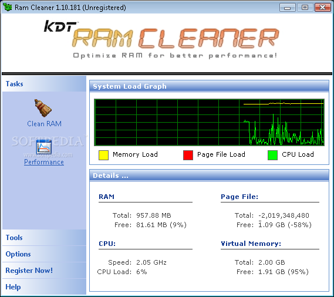Image resolution: width=334 pixels, height=297 pixels.
Task: Click the Memory Load legend label
Action: pyautogui.click(x=135, y=154)
